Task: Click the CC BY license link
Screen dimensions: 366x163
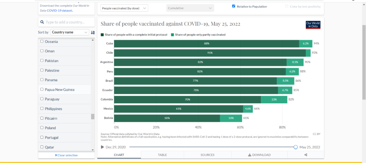Action: (316, 134)
